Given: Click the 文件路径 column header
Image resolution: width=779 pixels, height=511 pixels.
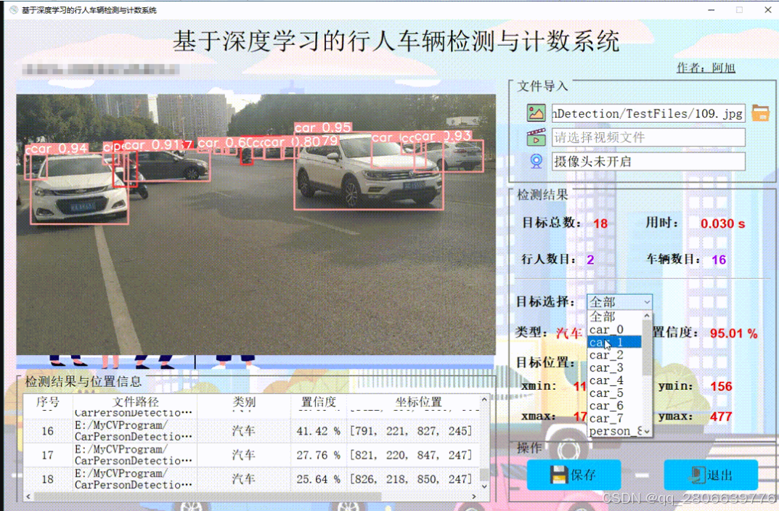Looking at the screenshot, I should pos(135,401).
